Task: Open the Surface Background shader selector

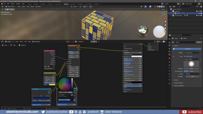Action: 191,53
